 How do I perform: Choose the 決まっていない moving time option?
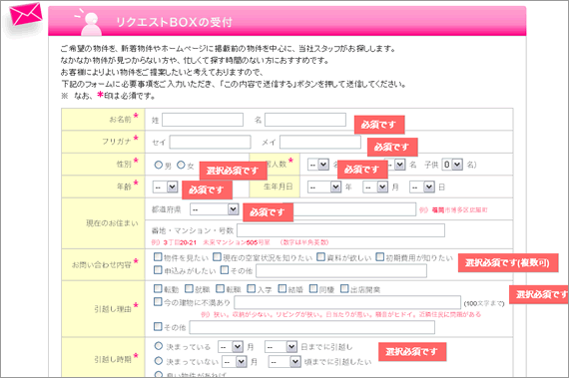pos(158,361)
